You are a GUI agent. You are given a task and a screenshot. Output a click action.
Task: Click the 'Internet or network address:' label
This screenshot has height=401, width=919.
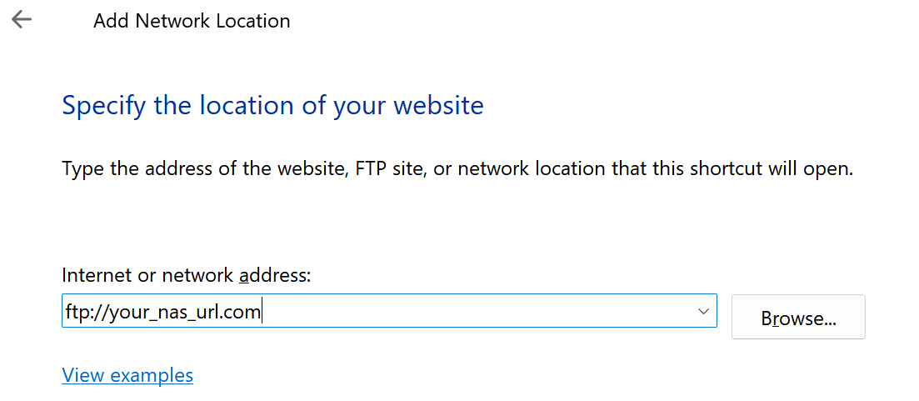click(x=186, y=275)
